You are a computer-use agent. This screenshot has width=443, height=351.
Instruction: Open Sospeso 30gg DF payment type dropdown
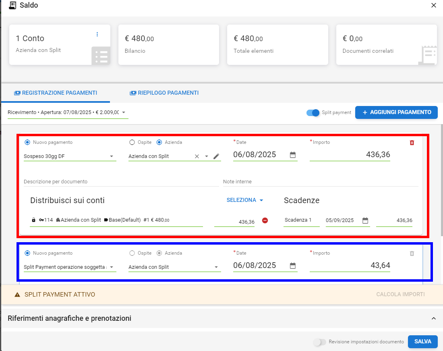112,156
